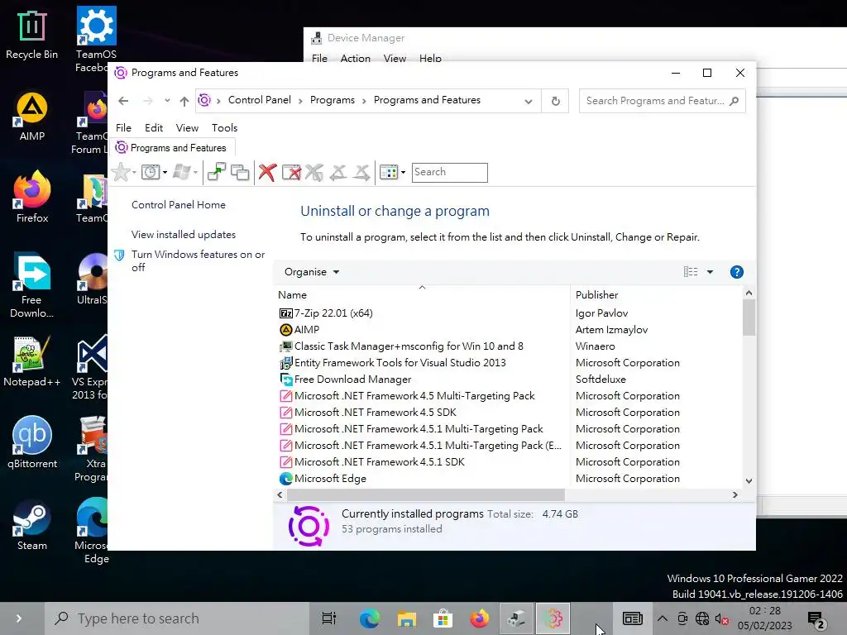Click the Search Programs and Features box
Screen dimensions: 847x635
pyautogui.click(x=662, y=101)
